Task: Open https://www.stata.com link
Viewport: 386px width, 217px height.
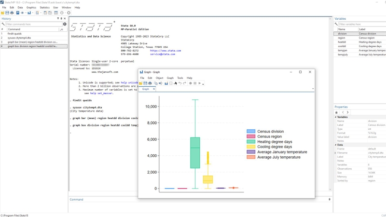Action: click(x=165, y=51)
